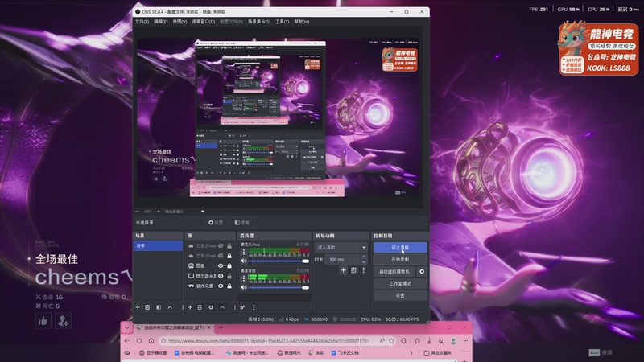Viewport: 644px width, 362px height.
Task: Open the browser profile avatar
Action: 453,341
